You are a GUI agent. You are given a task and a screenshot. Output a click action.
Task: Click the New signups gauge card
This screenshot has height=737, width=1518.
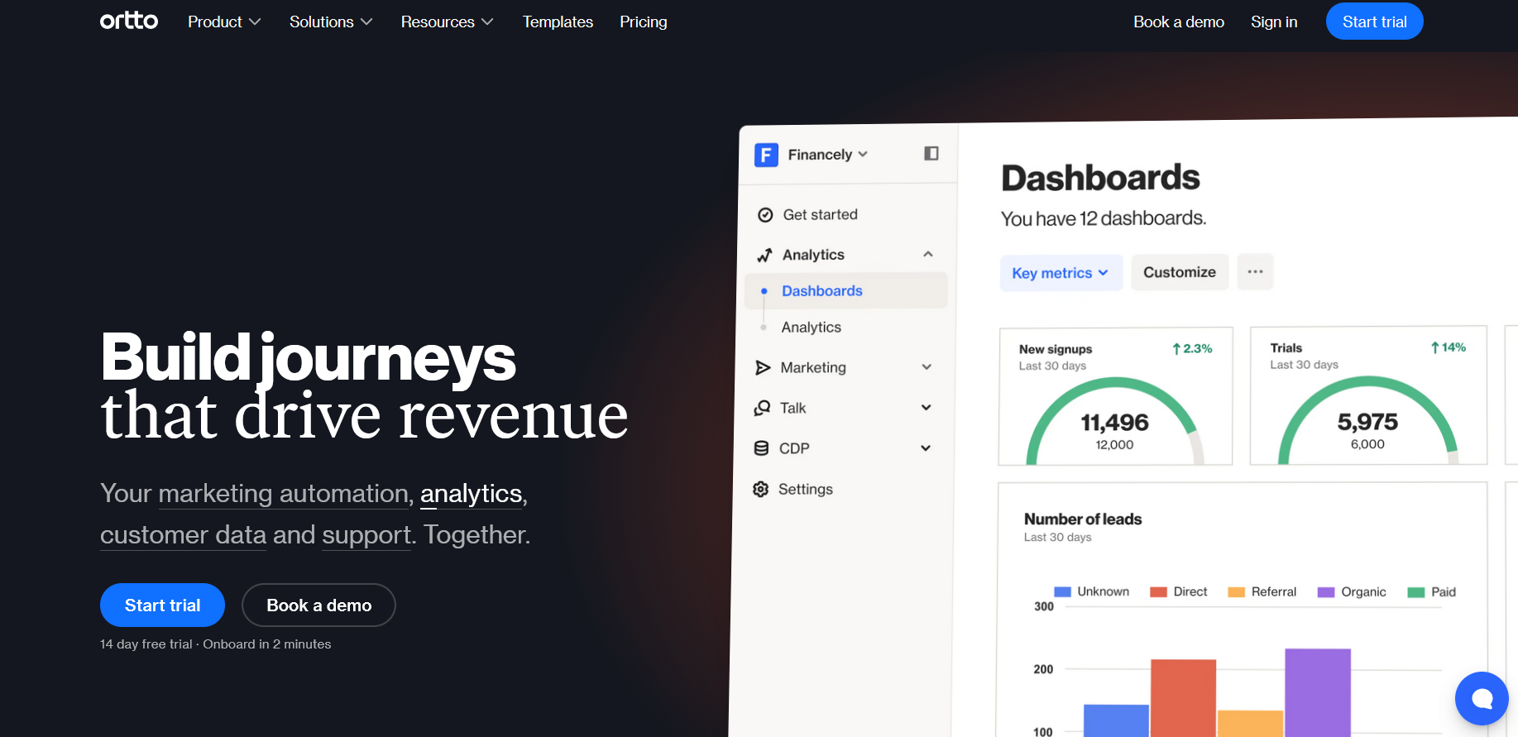click(x=1115, y=396)
